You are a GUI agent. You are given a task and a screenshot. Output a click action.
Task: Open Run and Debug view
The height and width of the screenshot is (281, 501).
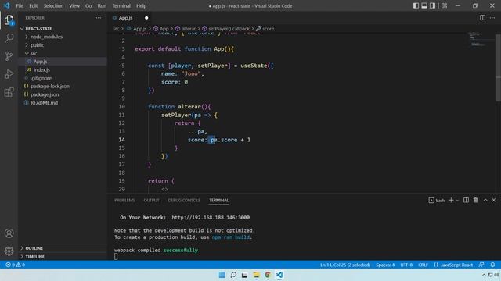(x=9, y=74)
